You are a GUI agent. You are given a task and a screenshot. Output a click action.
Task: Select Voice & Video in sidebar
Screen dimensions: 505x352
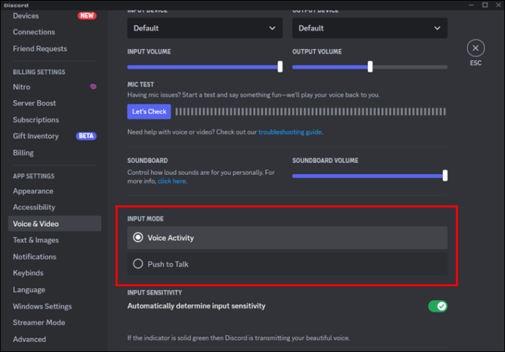(x=54, y=223)
